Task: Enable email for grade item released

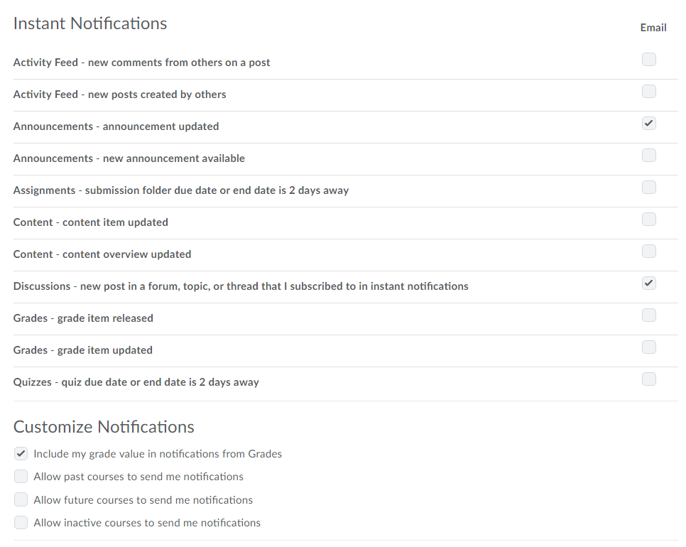Action: coord(649,315)
